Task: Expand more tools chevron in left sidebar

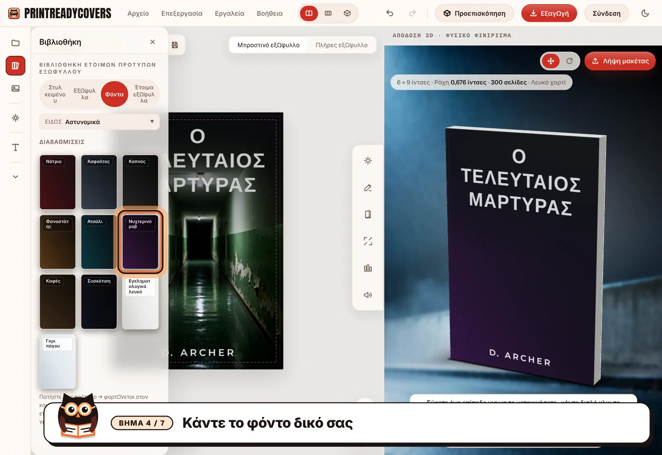Action: 15,177
